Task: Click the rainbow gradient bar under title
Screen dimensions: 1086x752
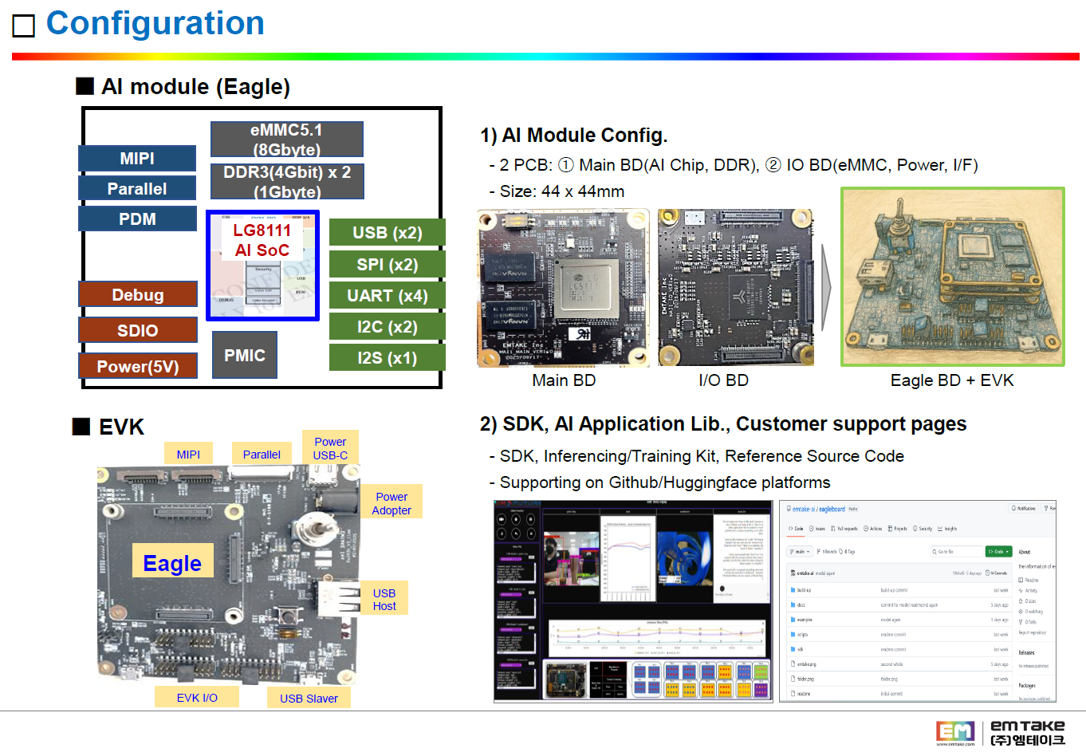Action: (x=545, y=57)
